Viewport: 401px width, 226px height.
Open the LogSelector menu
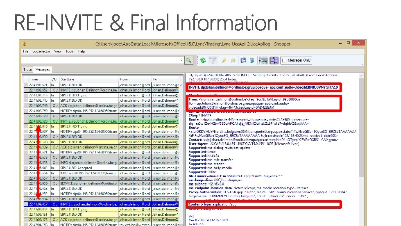pos(41,51)
